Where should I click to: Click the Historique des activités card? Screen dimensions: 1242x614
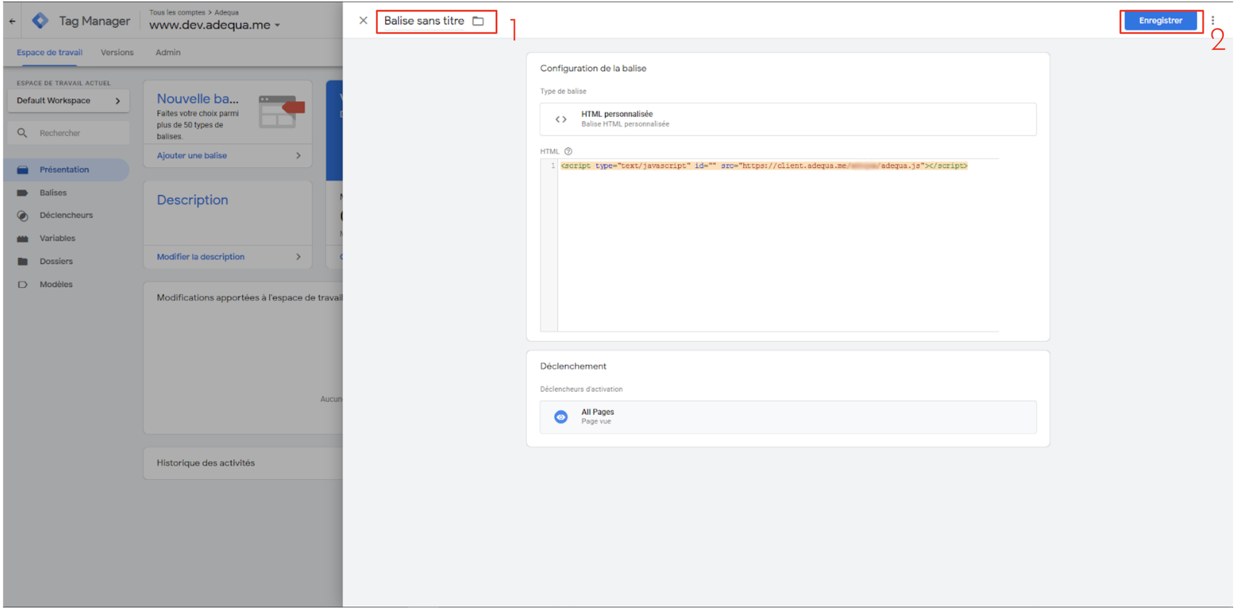click(x=243, y=463)
